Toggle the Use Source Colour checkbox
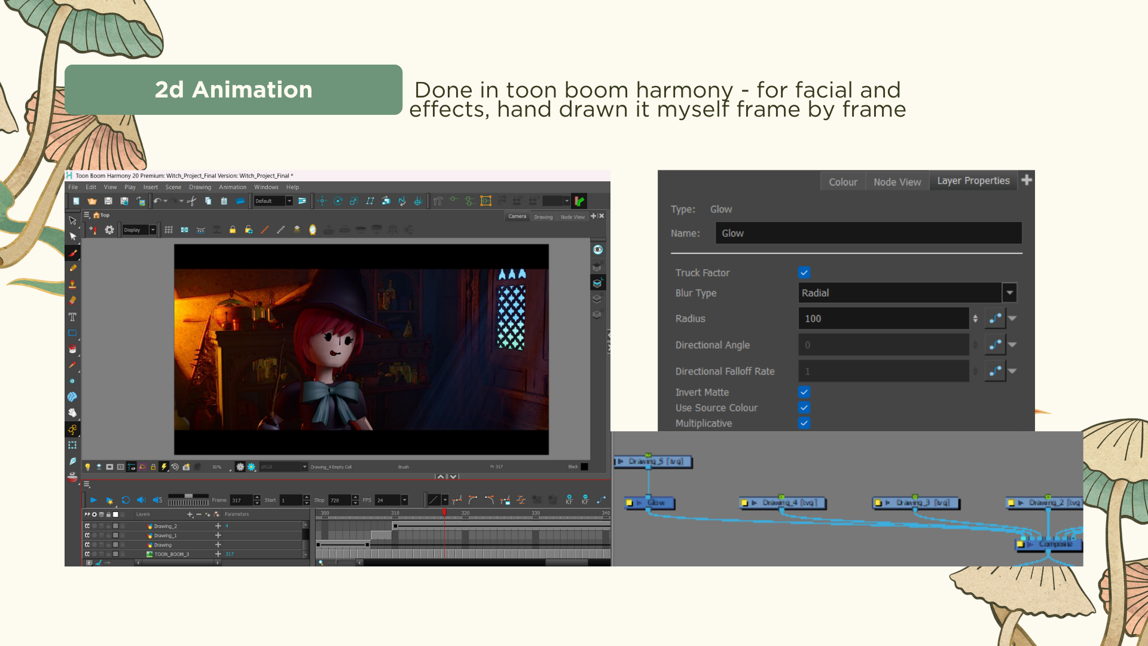This screenshot has width=1148, height=646. tap(804, 408)
